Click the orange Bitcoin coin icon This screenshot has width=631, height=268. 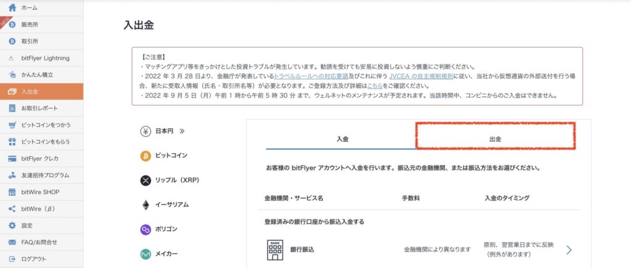(145, 156)
